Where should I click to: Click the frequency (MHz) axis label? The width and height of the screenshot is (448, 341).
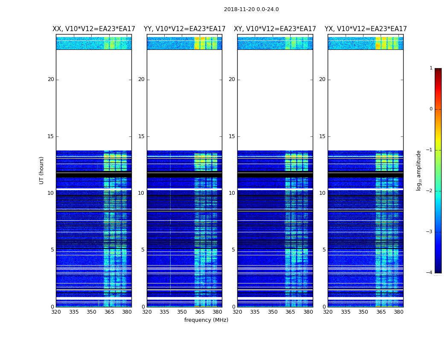pos(206,320)
